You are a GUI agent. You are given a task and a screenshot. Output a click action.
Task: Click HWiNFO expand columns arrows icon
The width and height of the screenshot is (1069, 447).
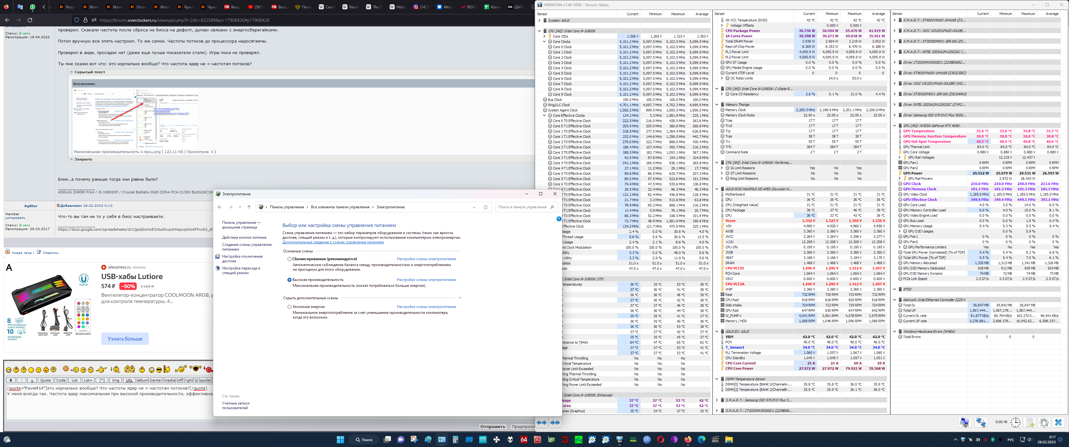coord(542,422)
